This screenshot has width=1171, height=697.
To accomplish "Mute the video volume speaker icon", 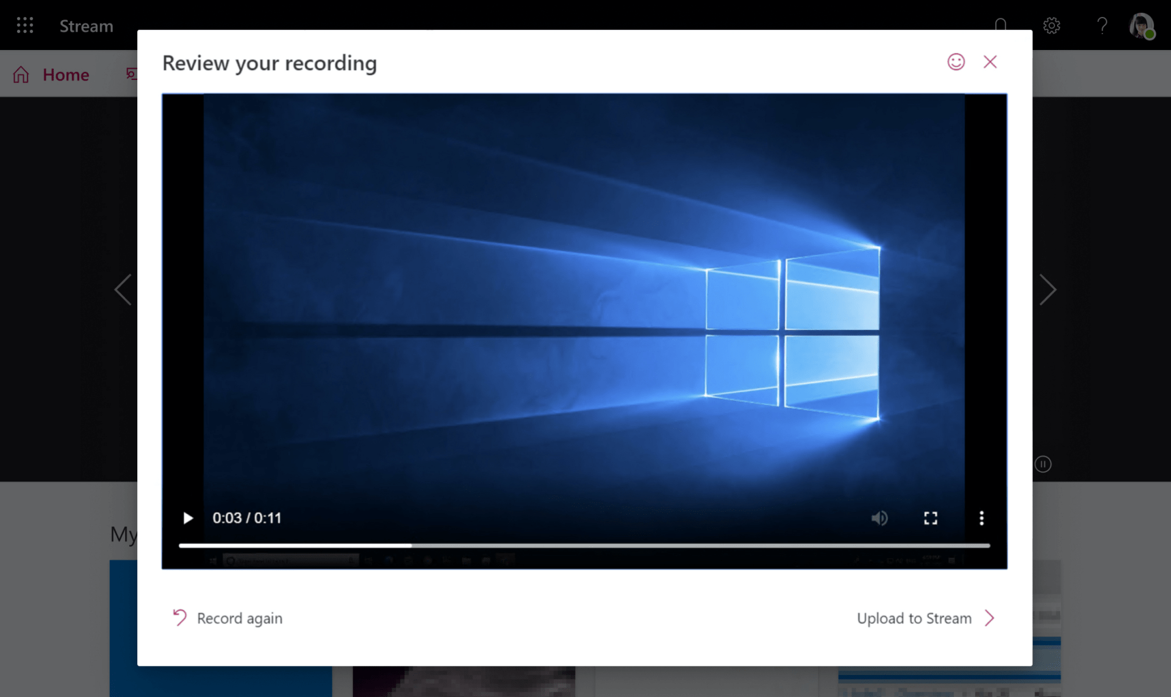I will (x=879, y=518).
